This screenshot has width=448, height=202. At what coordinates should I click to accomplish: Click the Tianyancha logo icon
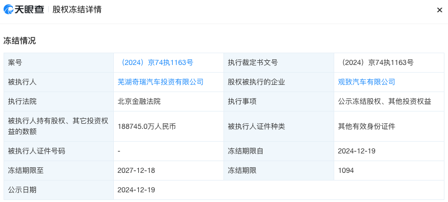point(9,9)
